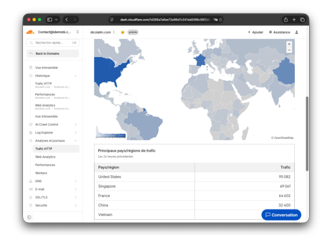Switch account via Contact@idemobi selector
The width and height of the screenshot is (332, 235).
[x=52, y=32]
